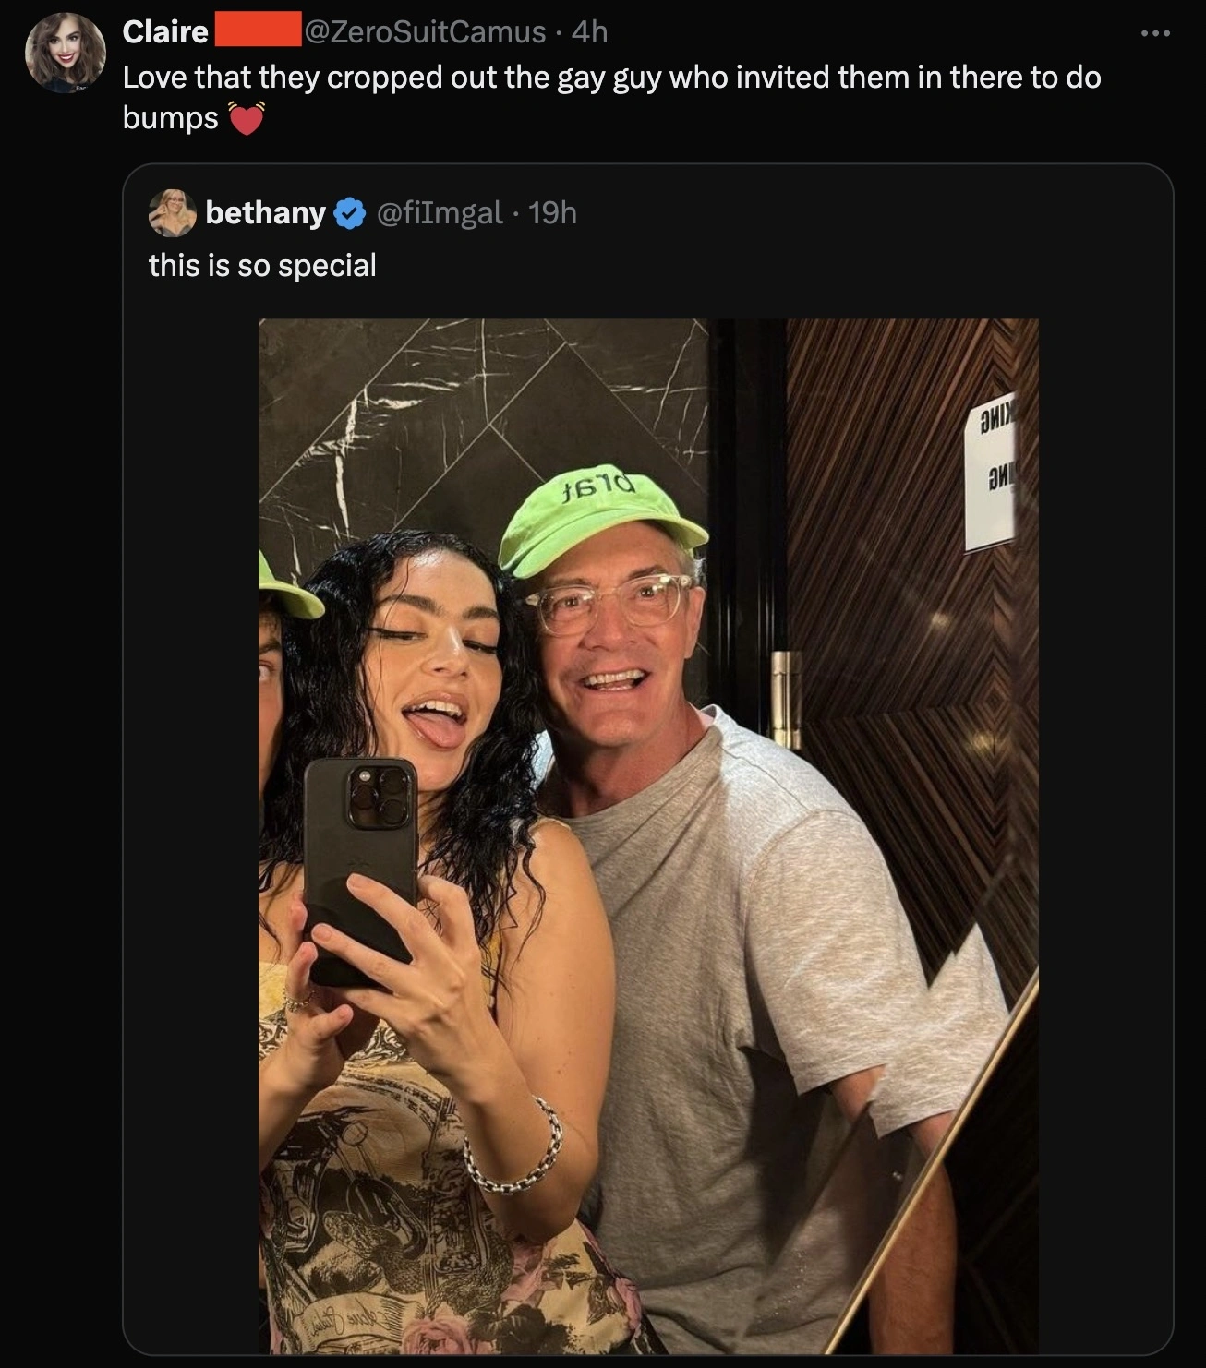The image size is (1206, 1368).
Task: Click the Claire display name
Action: (x=165, y=31)
